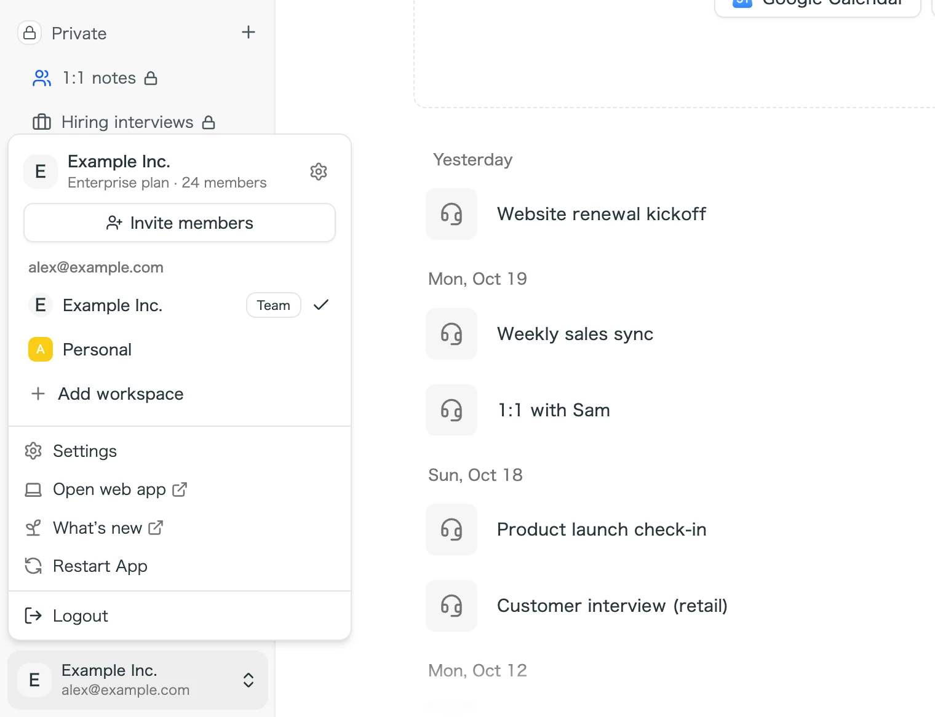The height and width of the screenshot is (717, 935).
Task: Open Settings from the menu
Action: click(180, 451)
